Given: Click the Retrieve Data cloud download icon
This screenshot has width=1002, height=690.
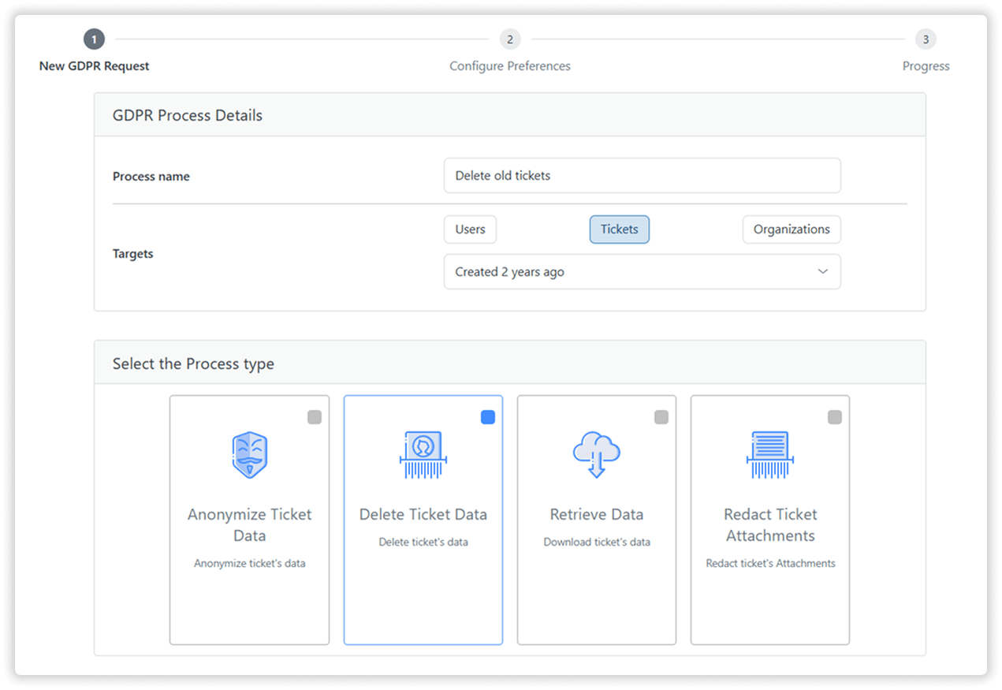Looking at the screenshot, I should point(596,455).
